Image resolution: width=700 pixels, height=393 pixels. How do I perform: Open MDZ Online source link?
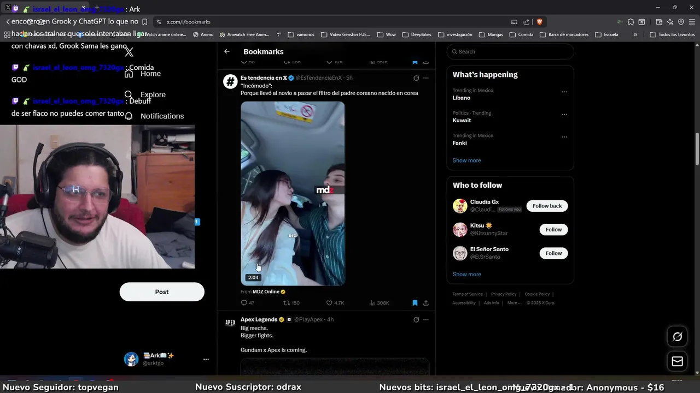(x=269, y=291)
